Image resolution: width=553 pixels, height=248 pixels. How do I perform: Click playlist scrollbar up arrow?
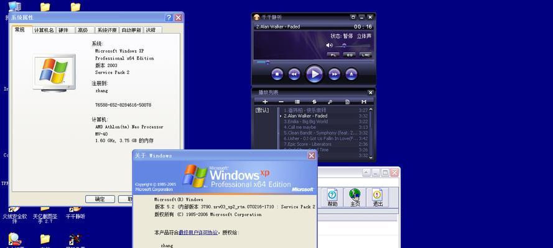coord(371,110)
